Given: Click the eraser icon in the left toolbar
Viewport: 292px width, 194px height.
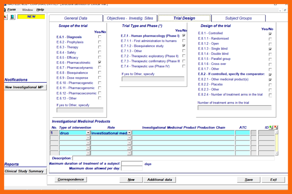Looking at the screenshot, I should [x=5, y=17].
